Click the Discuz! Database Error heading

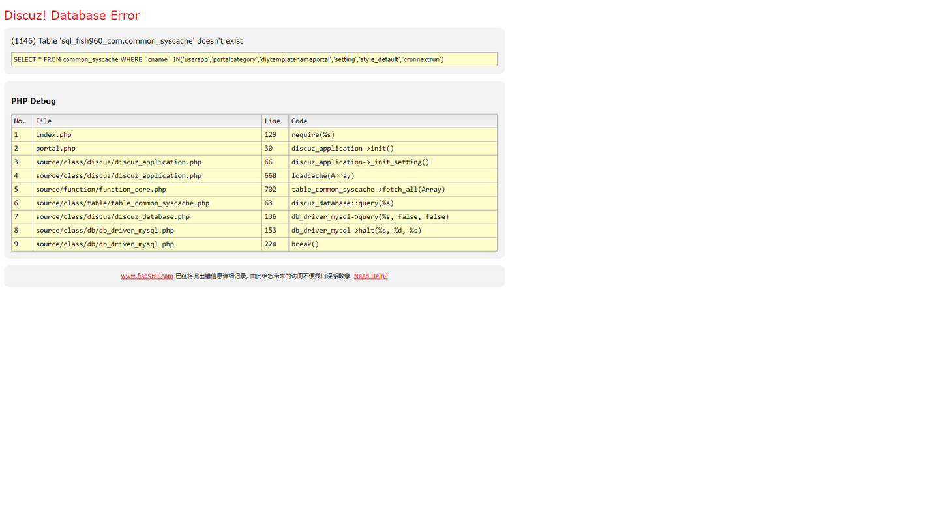(72, 15)
